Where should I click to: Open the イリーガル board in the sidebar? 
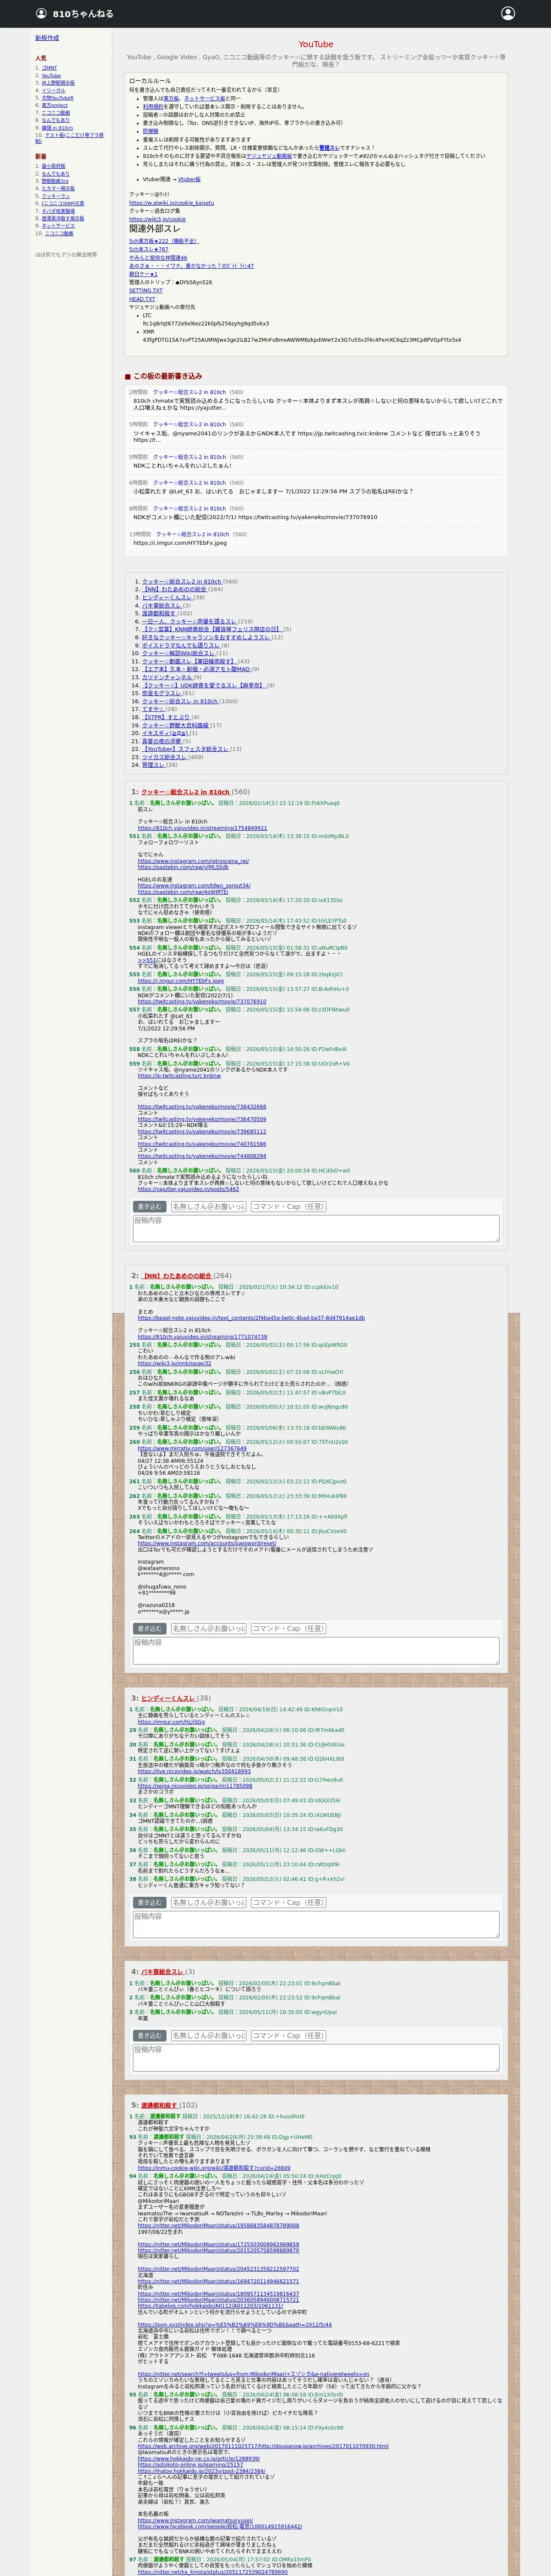(x=53, y=91)
